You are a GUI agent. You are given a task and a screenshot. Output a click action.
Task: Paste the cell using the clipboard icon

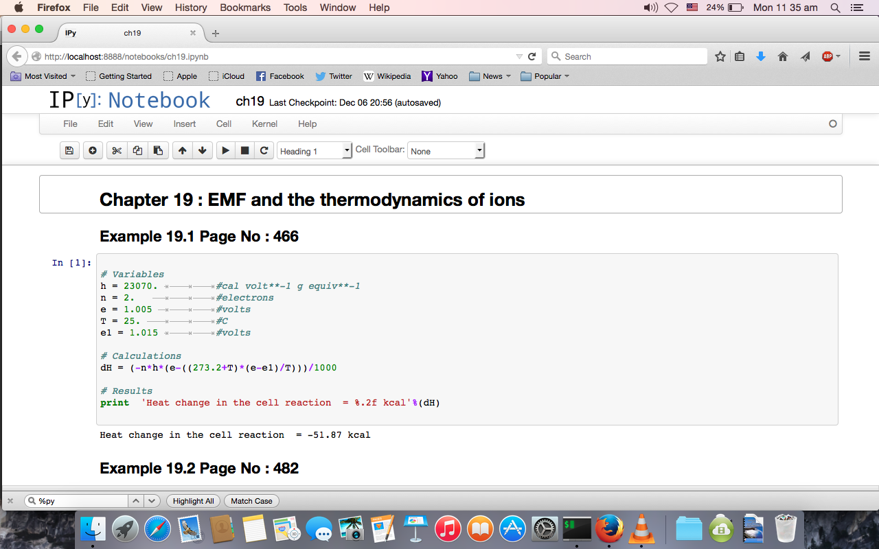[x=158, y=151]
